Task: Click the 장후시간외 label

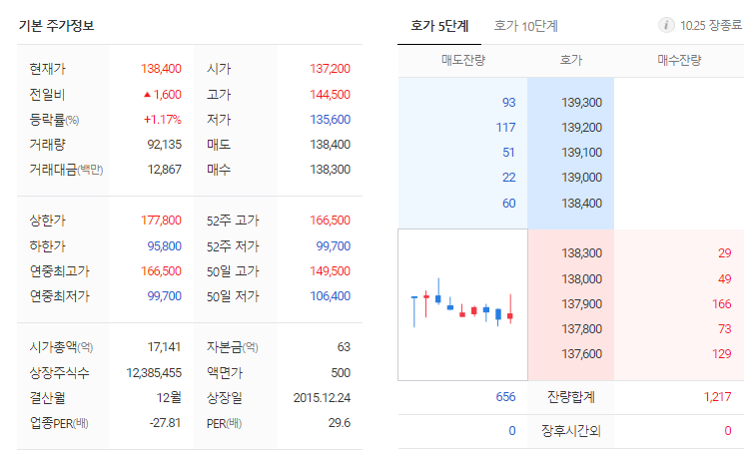Action: (571, 431)
